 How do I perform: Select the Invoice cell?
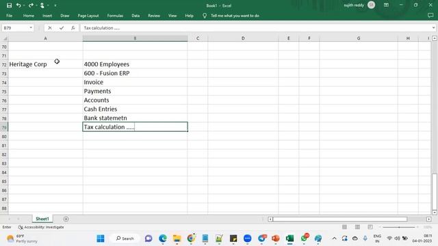click(x=136, y=82)
